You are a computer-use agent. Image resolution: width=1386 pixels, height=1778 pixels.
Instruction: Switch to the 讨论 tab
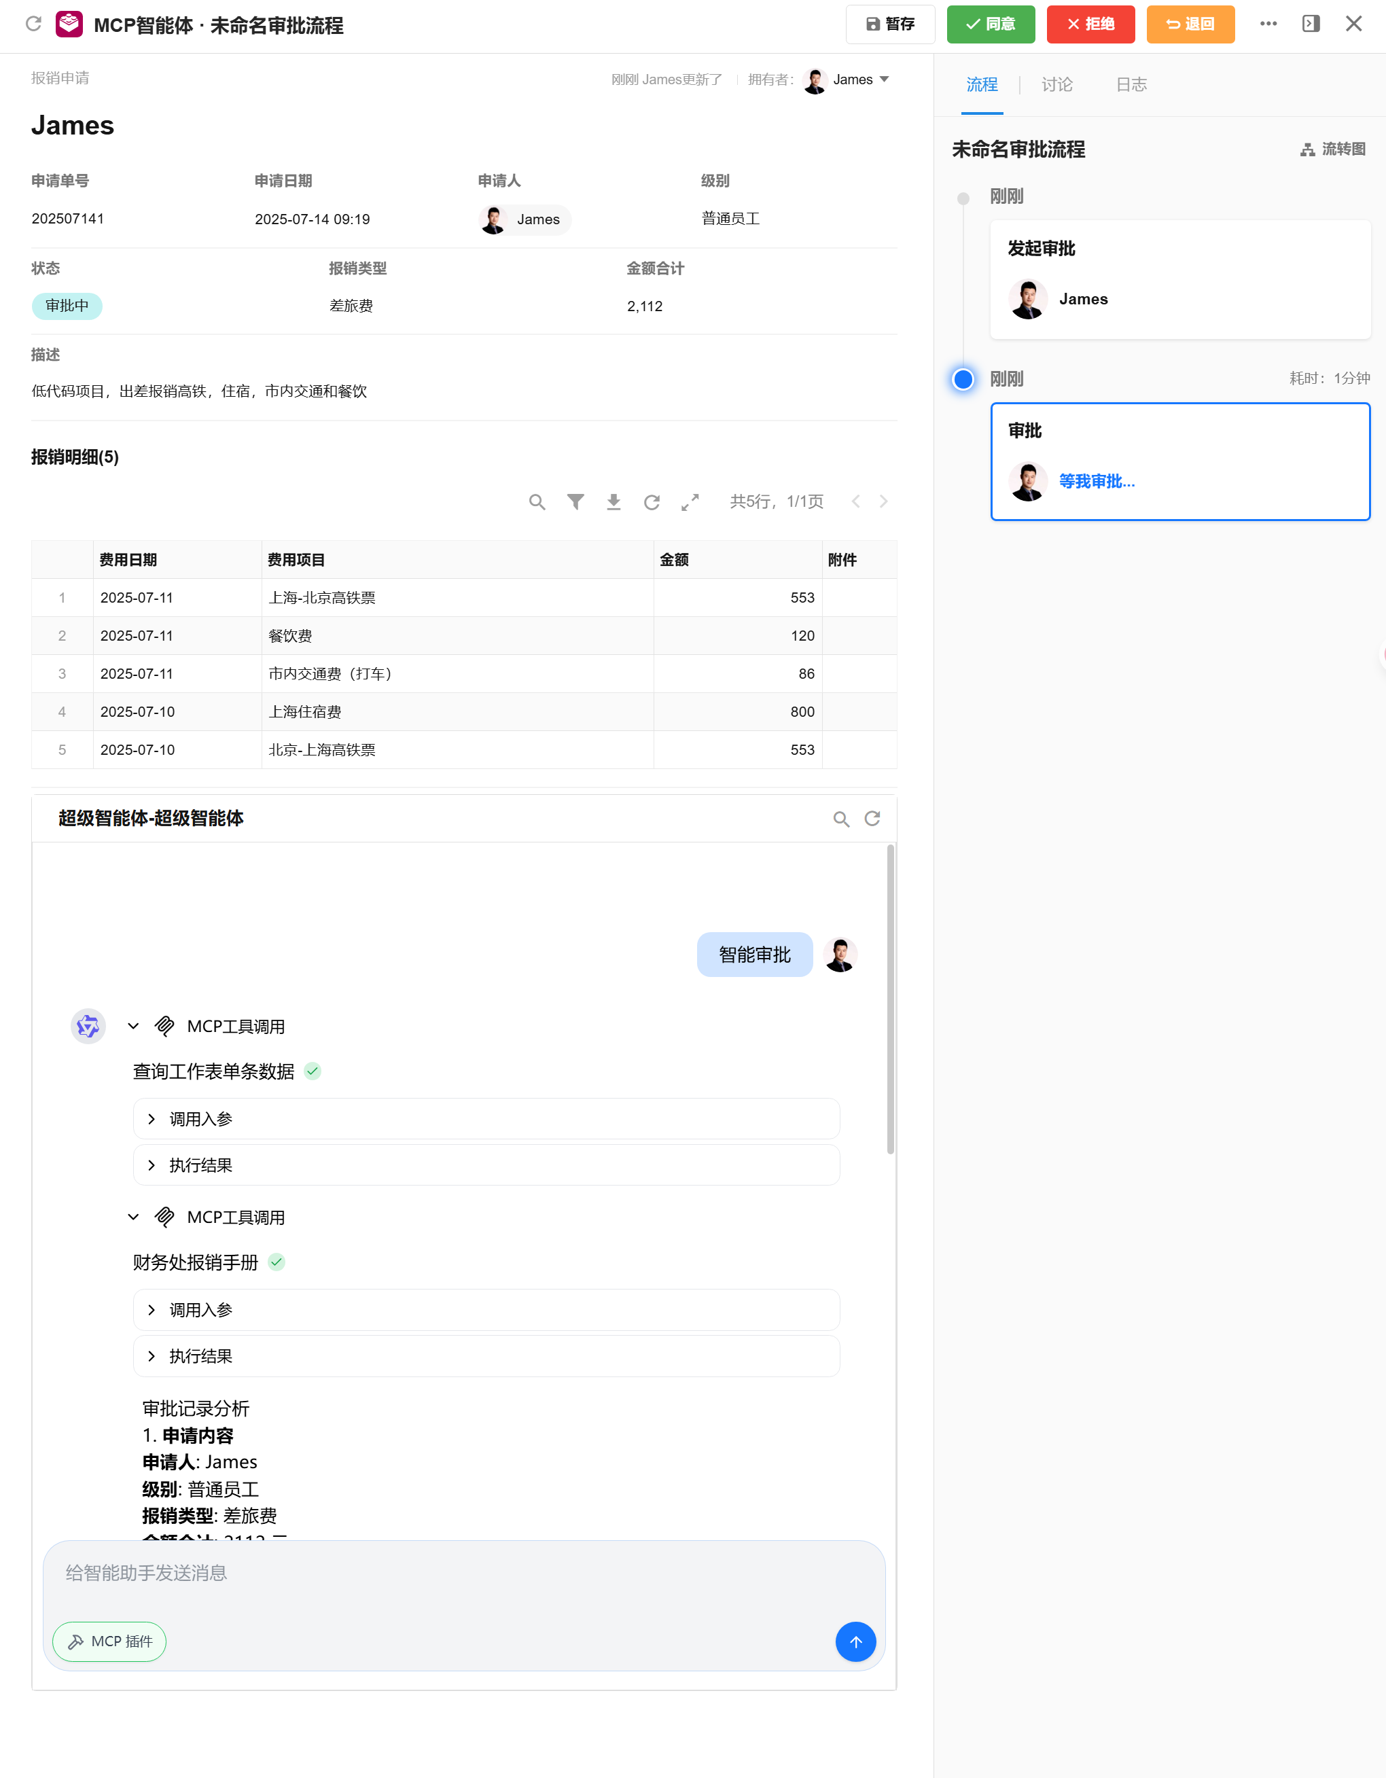coord(1056,84)
